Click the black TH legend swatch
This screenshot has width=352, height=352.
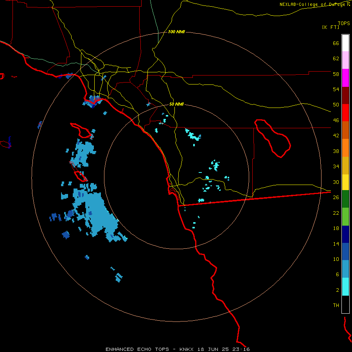coord(345,304)
